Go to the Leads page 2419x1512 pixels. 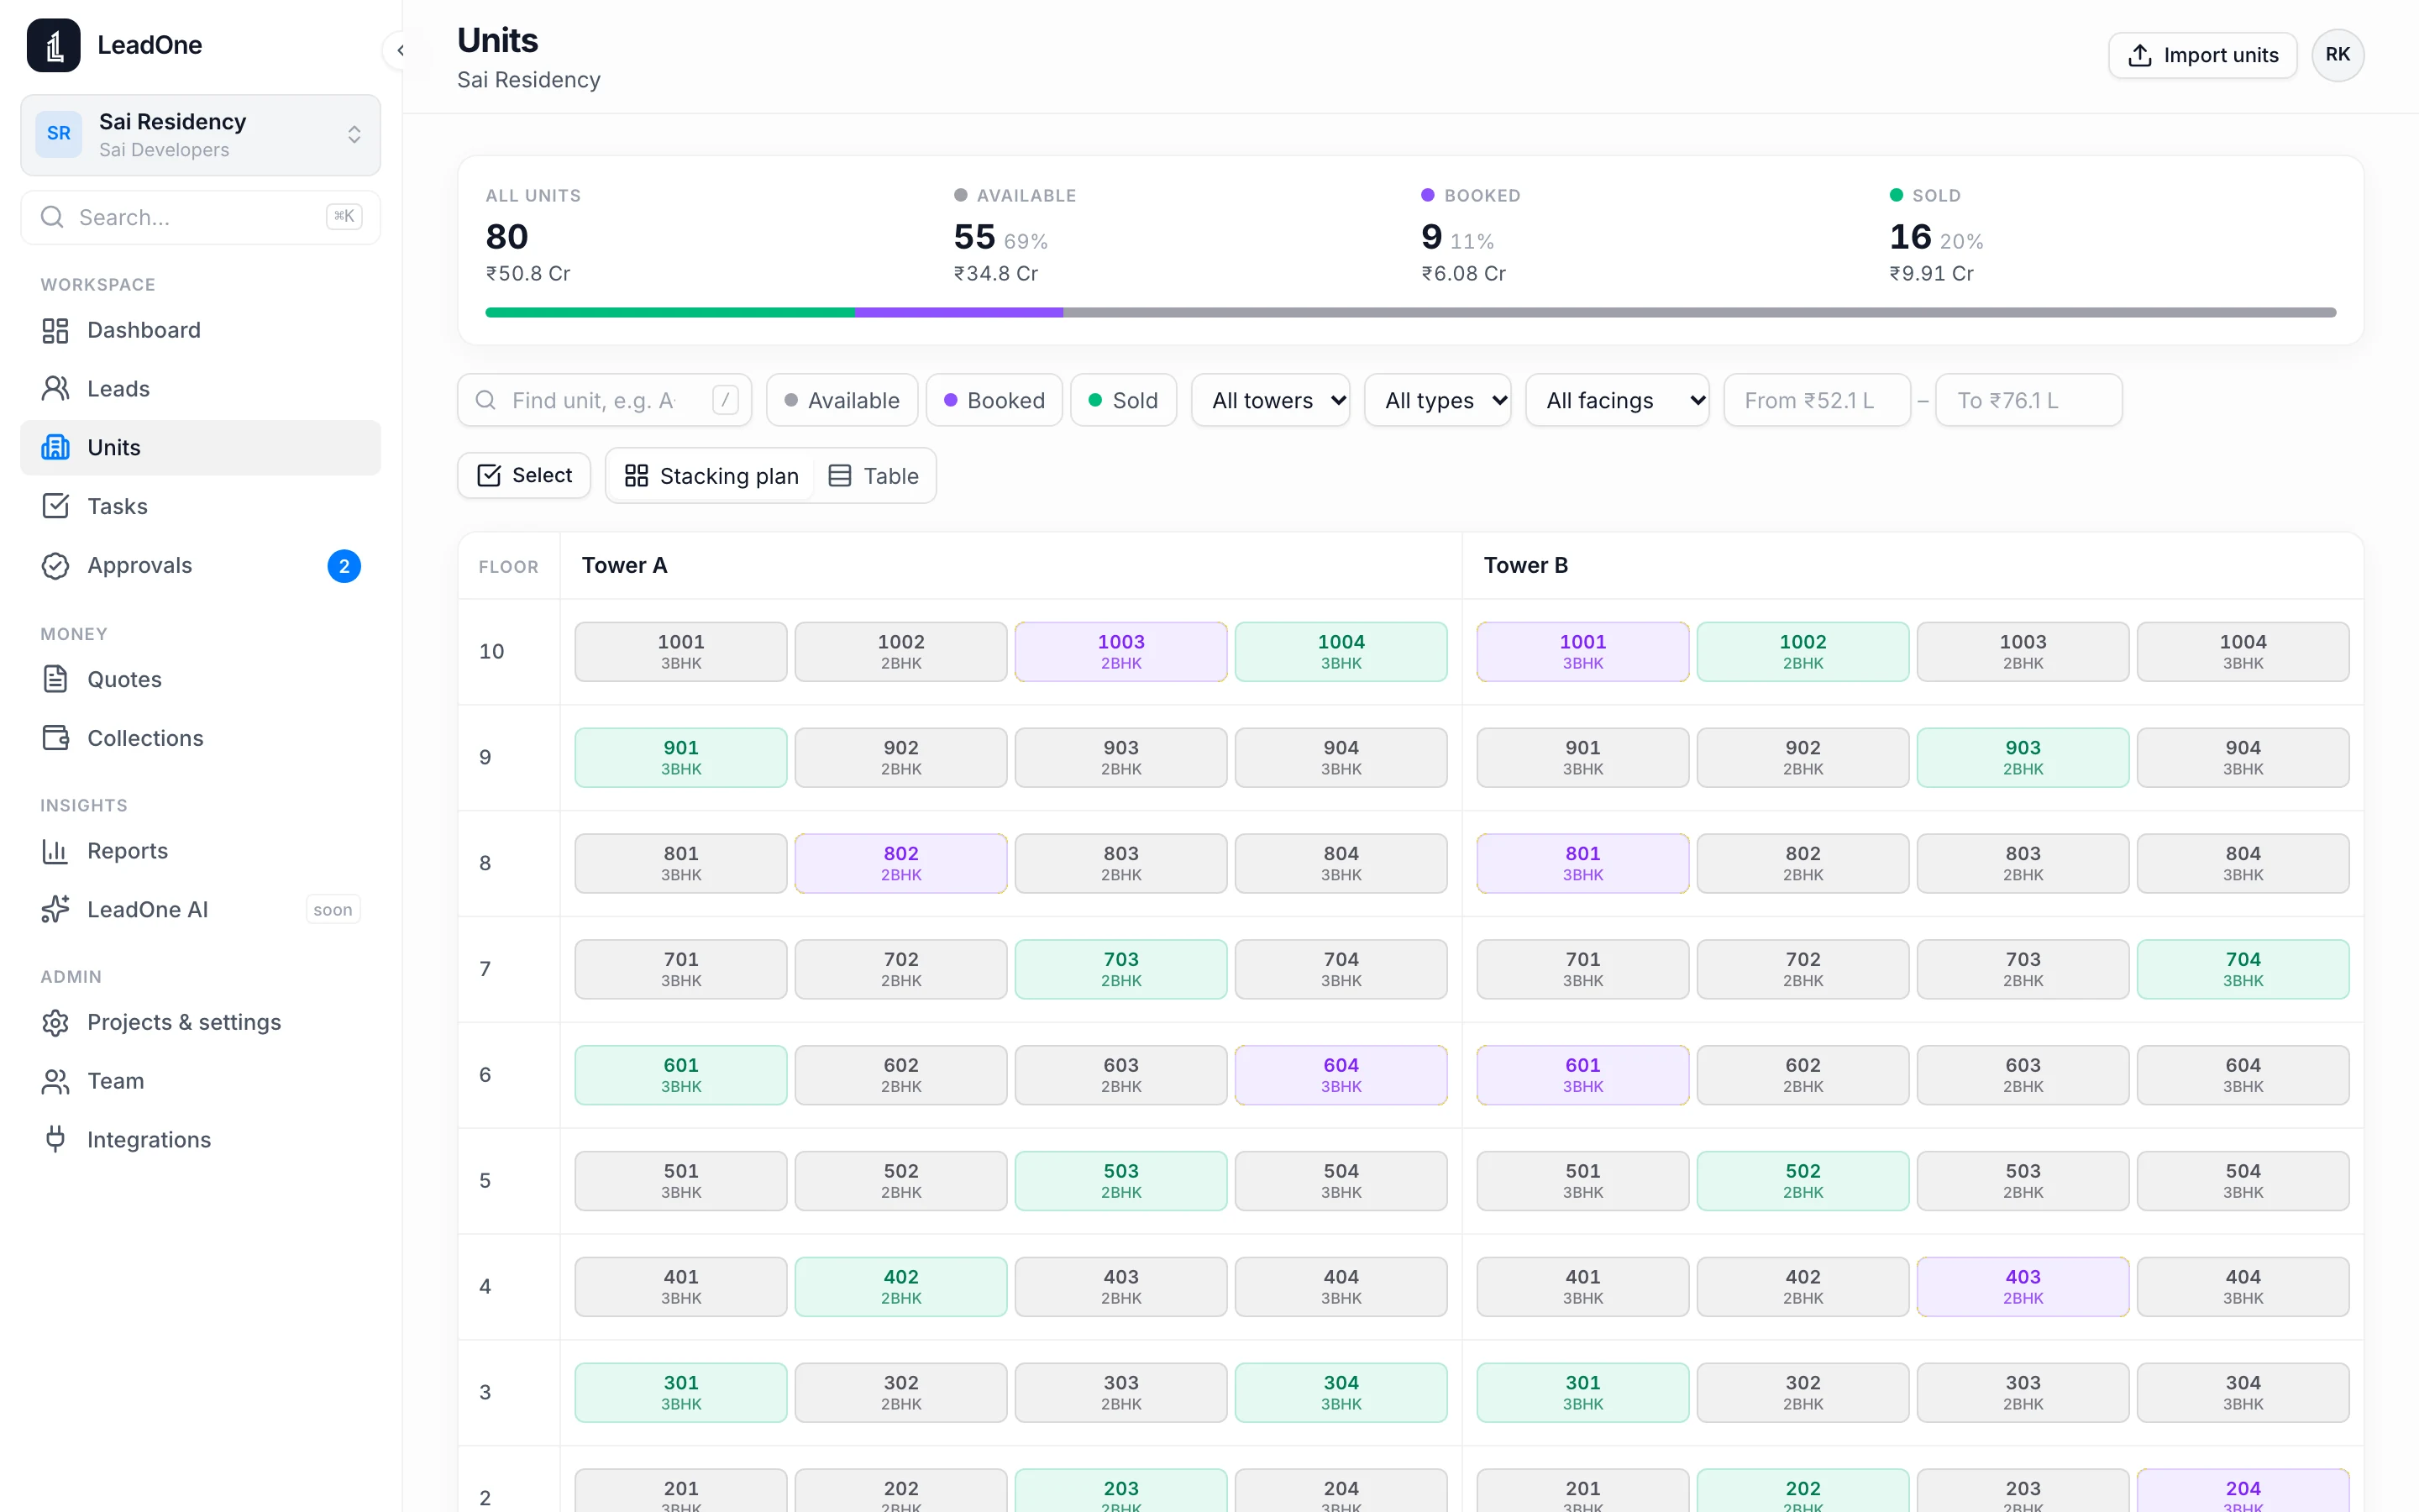point(200,389)
